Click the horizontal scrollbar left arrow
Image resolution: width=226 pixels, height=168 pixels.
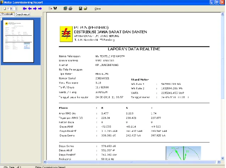point(45,162)
